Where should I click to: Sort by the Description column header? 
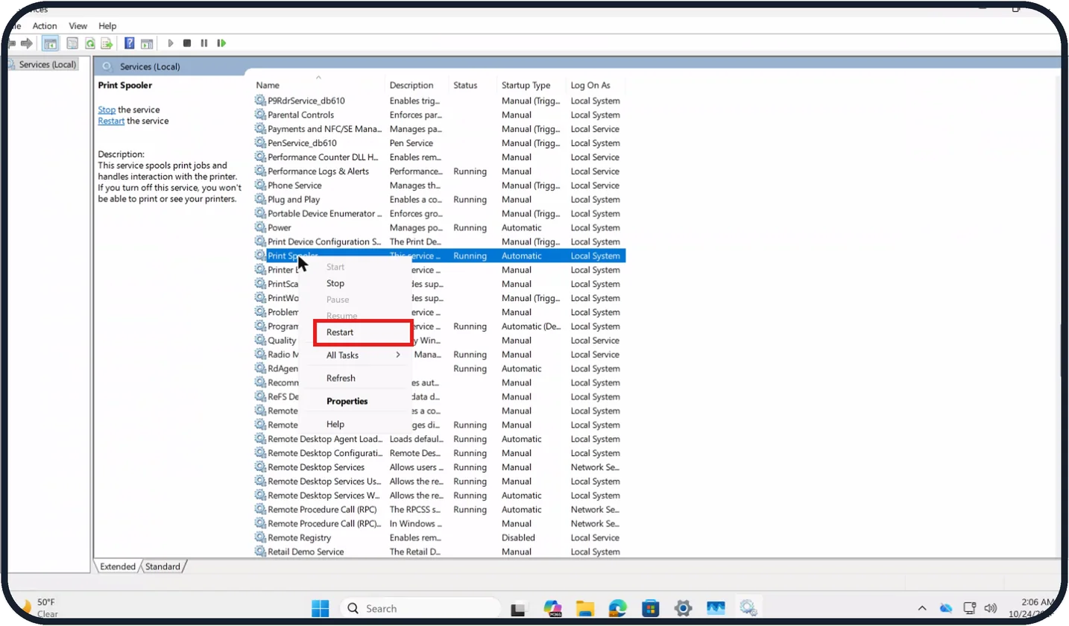tap(417, 85)
